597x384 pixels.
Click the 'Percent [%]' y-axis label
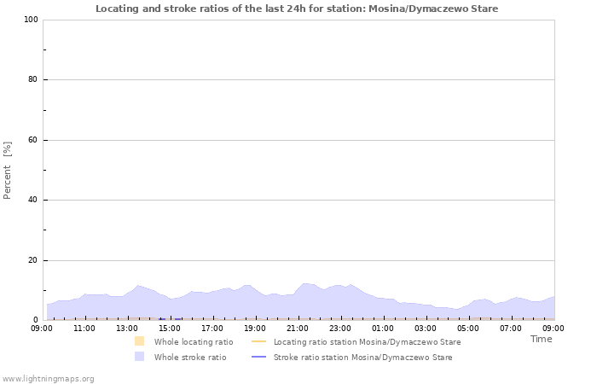8,170
